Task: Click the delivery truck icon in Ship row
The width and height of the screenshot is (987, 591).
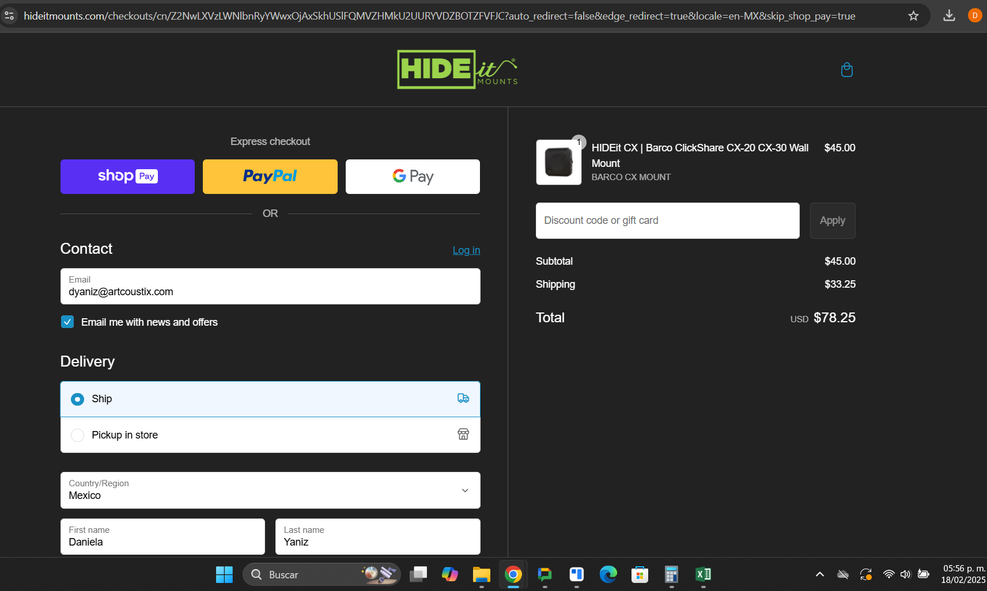Action: point(463,398)
